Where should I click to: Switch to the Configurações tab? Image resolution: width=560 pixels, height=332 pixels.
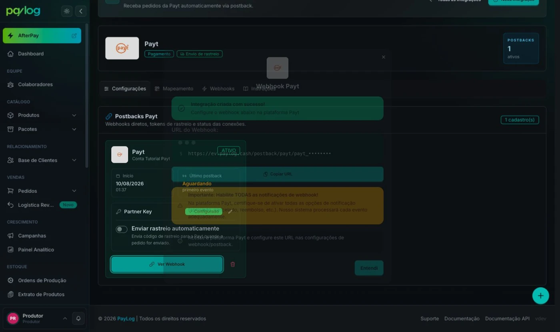125,89
